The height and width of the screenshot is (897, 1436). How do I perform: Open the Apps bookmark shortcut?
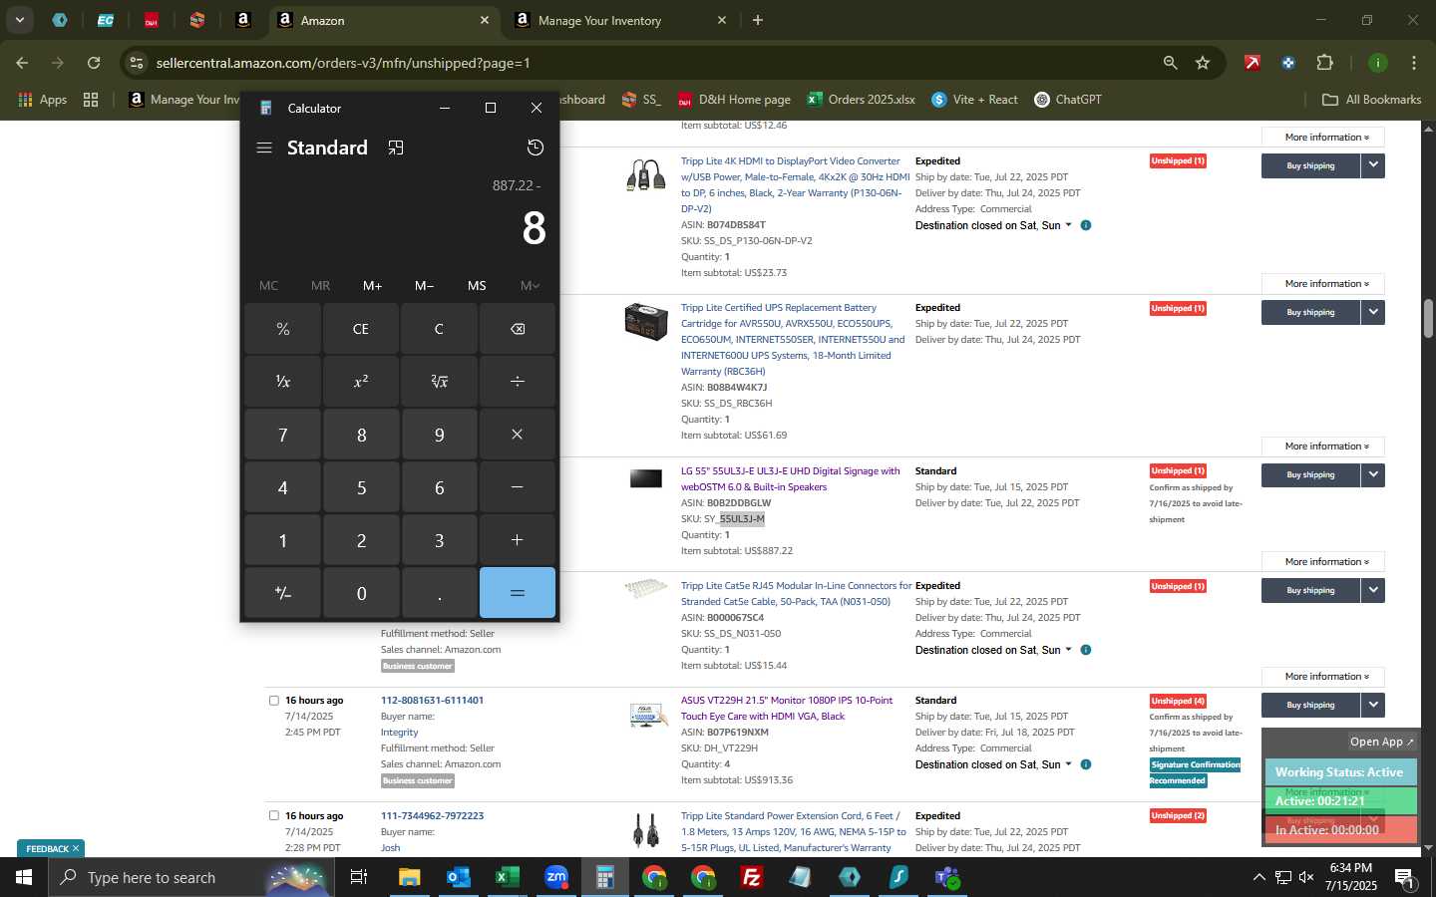click(42, 100)
